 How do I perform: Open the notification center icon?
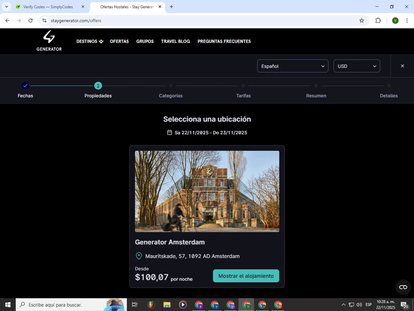[405, 305]
